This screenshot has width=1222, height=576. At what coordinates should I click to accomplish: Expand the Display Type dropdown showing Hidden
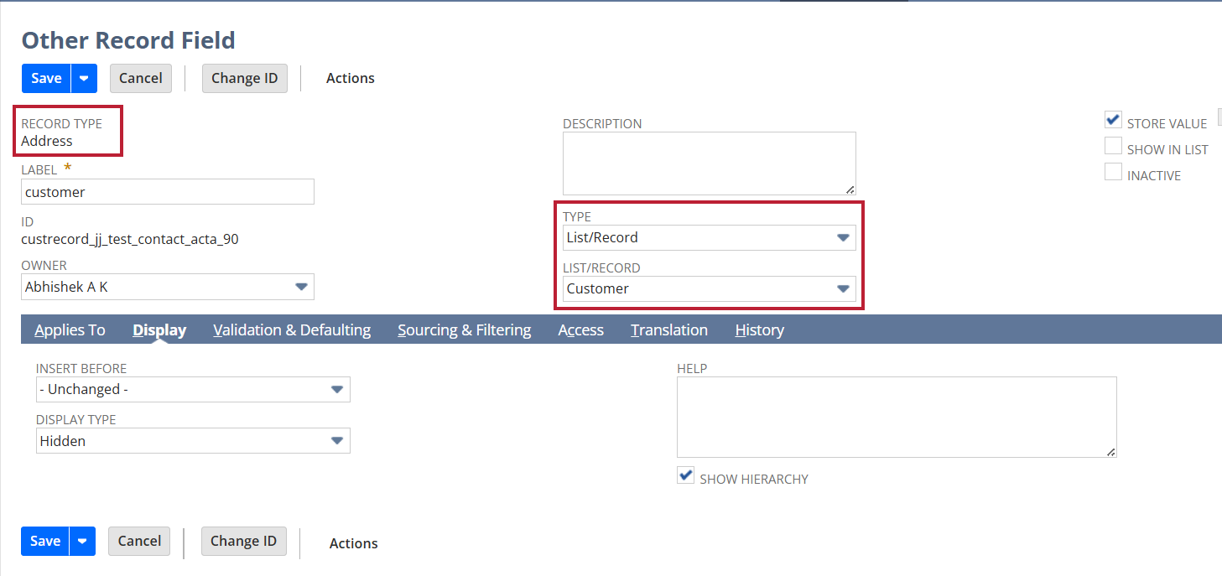193,440
